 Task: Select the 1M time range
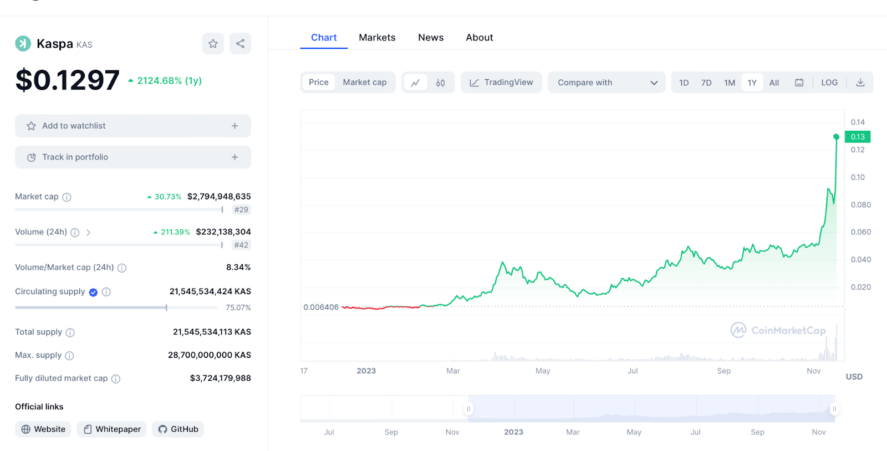pos(730,83)
